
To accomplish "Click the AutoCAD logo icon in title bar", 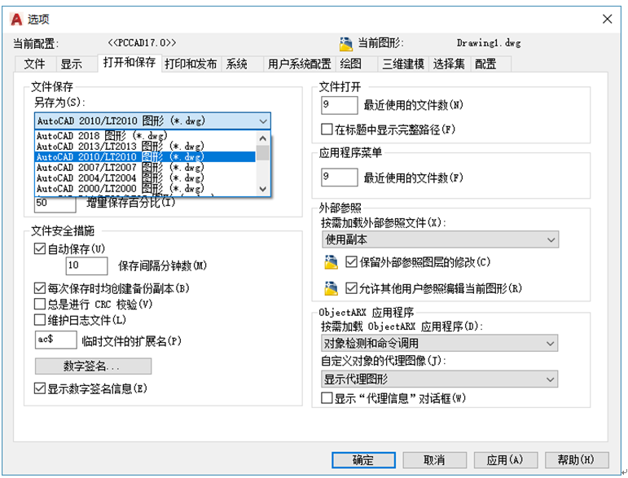I will [16, 18].
